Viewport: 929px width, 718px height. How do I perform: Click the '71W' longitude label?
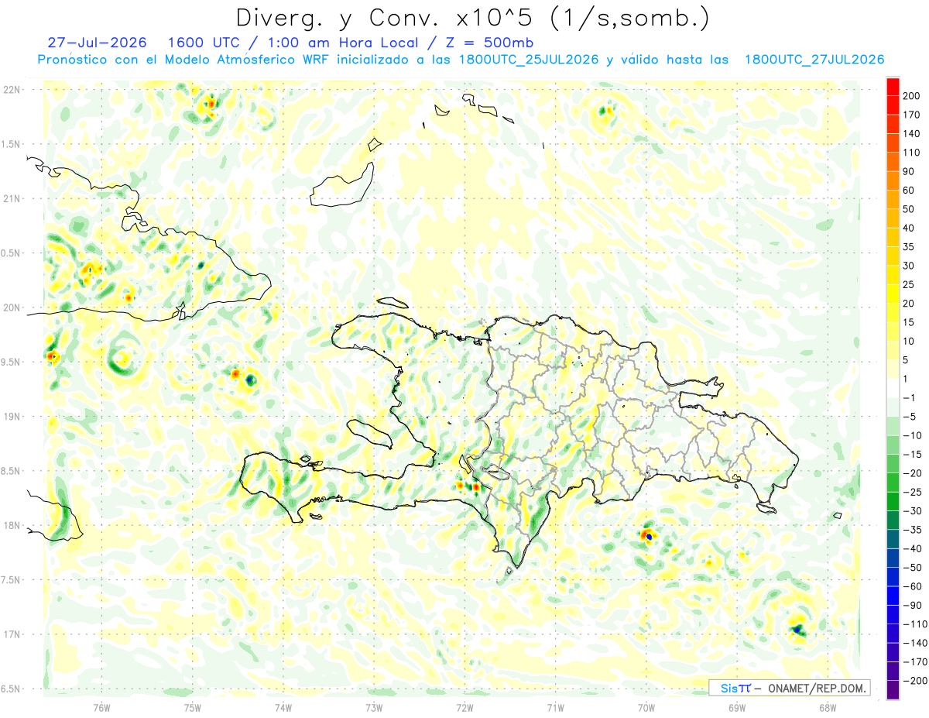click(555, 706)
